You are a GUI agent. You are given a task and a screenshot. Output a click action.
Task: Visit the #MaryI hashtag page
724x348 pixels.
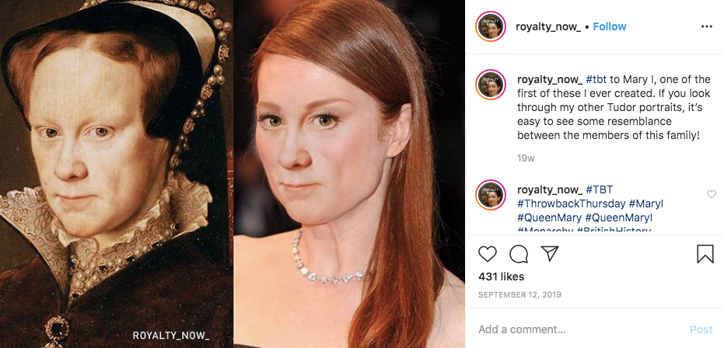point(645,204)
